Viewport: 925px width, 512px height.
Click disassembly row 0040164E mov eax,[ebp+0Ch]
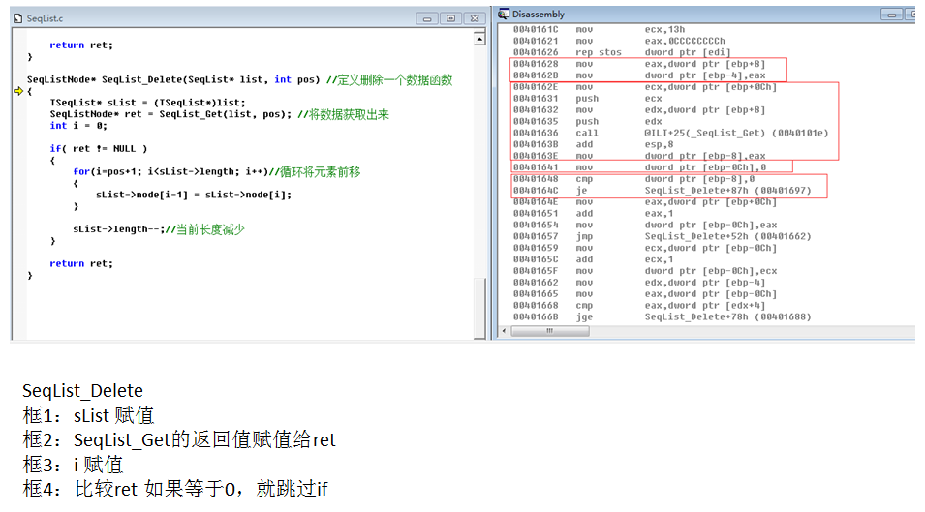click(645, 201)
